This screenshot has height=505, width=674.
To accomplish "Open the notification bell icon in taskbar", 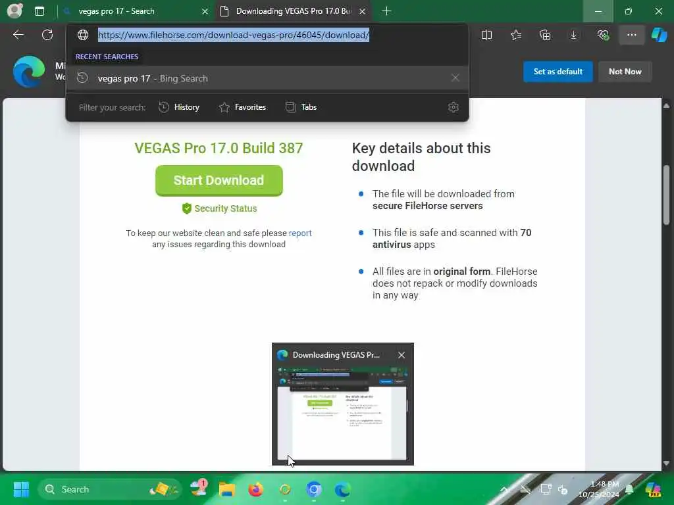I will point(629,489).
